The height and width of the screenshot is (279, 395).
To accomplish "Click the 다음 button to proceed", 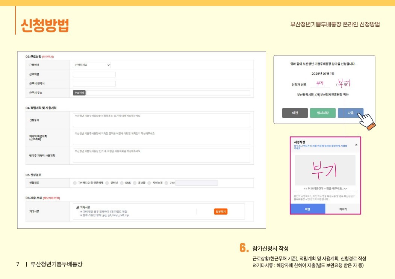I will 351,112.
